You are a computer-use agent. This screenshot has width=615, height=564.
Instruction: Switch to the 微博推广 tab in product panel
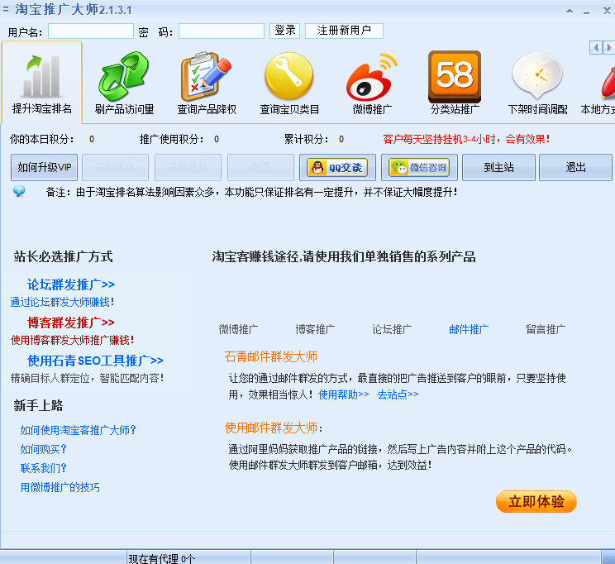point(238,329)
